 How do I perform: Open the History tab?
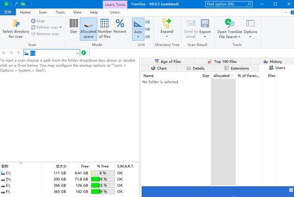(273, 62)
